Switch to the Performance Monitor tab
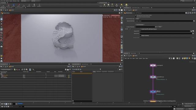The width and height of the screenshot is (196, 110). [145, 8]
